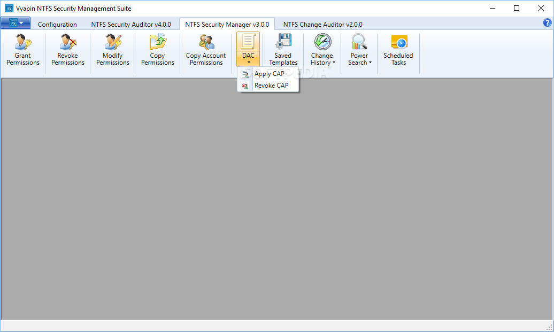Open Scheduled Tasks
The width and height of the screenshot is (554, 332).
(398, 50)
